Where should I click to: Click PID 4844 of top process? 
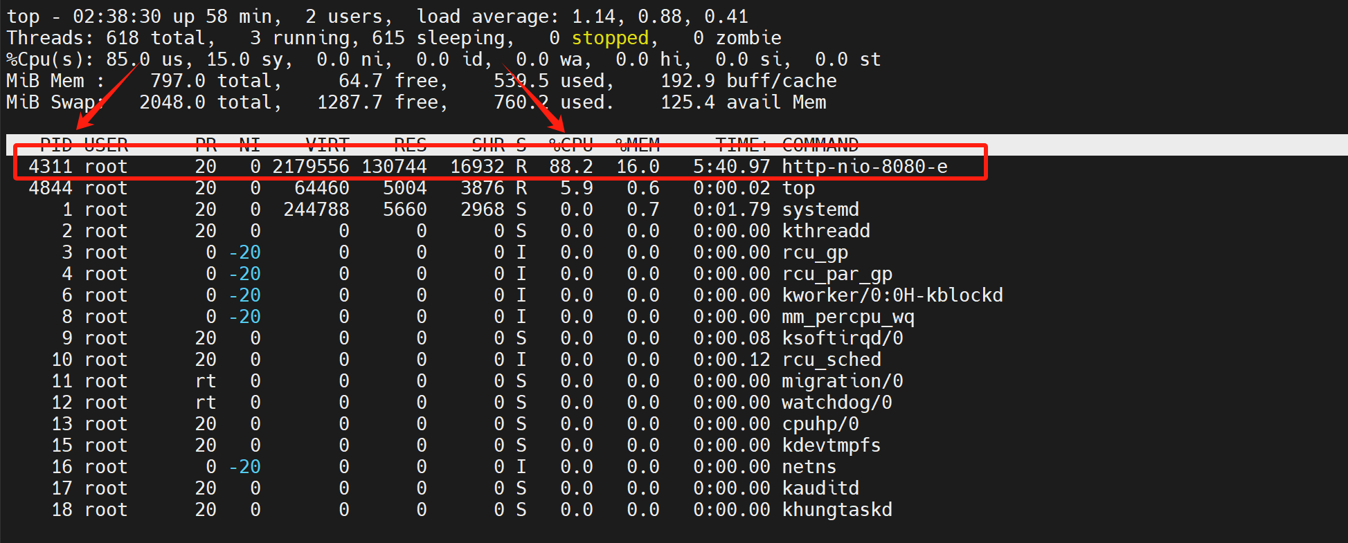point(51,188)
